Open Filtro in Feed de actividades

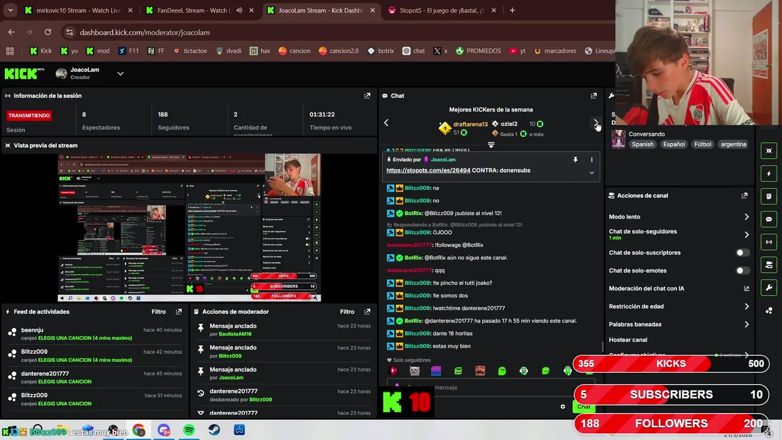click(158, 312)
